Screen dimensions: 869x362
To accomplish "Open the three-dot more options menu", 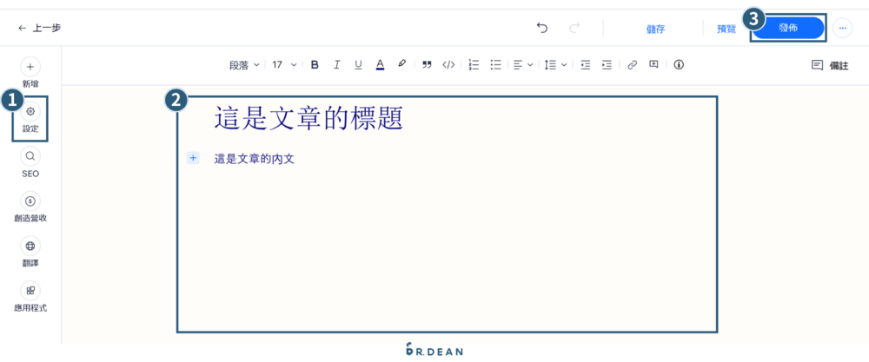I will (842, 28).
